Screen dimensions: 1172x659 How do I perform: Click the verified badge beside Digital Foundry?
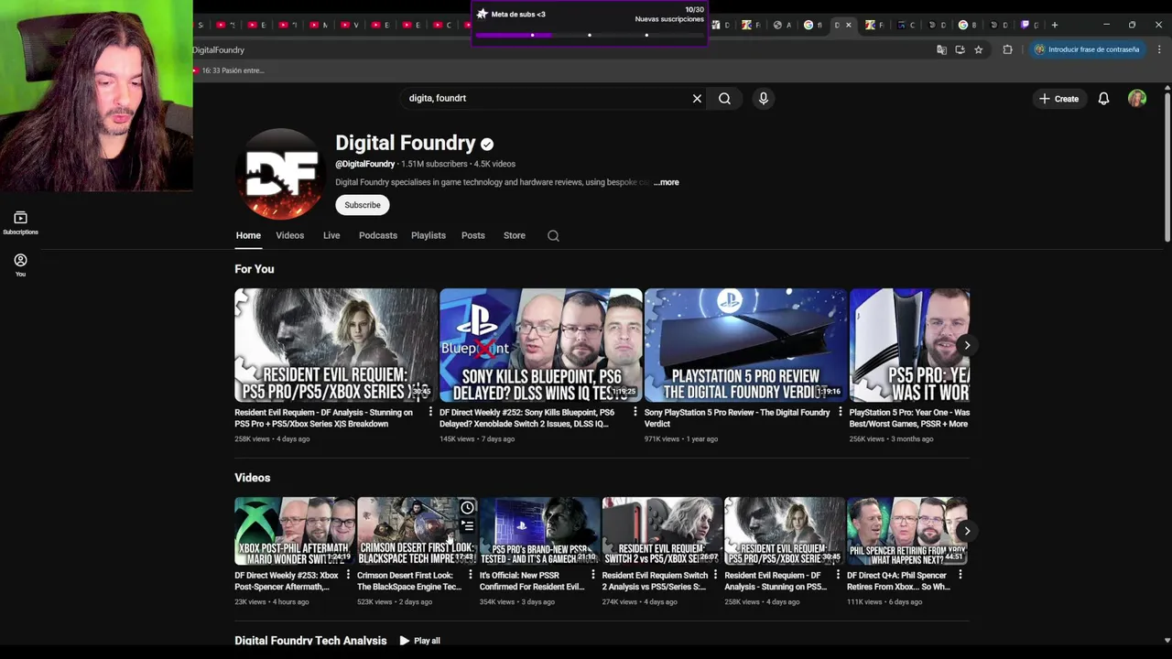[x=487, y=144]
